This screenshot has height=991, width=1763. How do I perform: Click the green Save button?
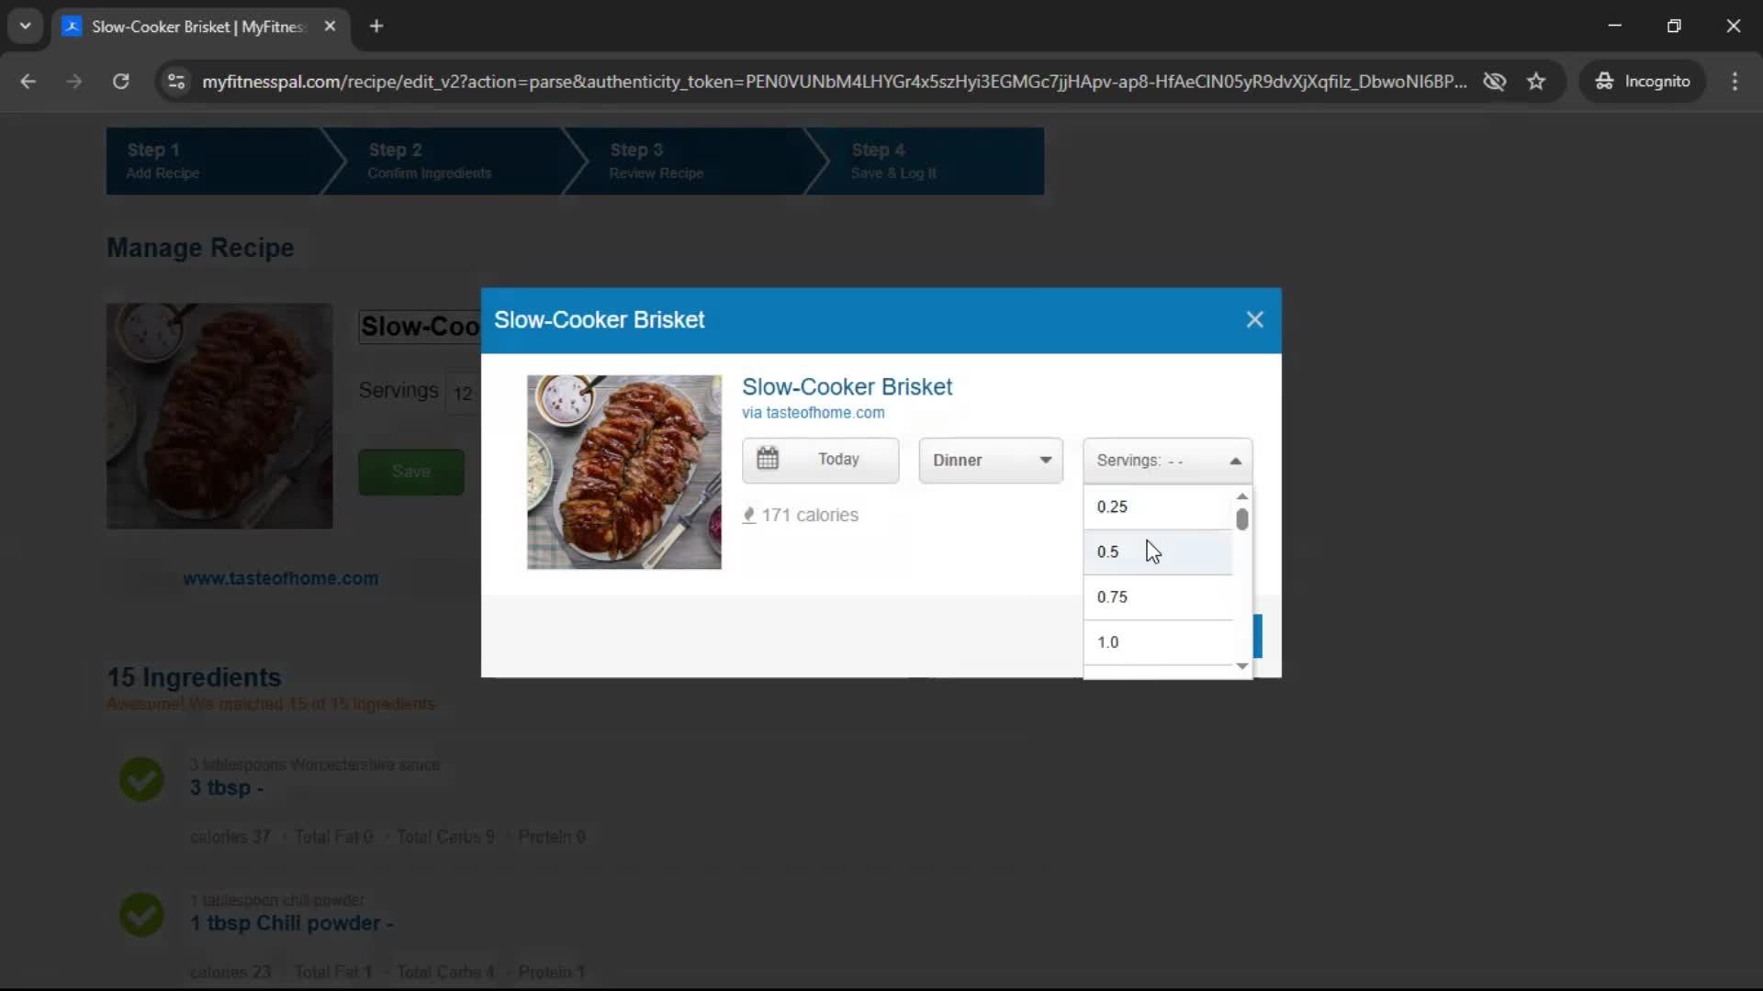pos(410,472)
